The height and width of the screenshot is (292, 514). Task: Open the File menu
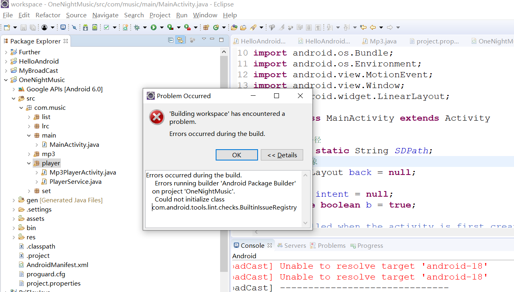8,15
